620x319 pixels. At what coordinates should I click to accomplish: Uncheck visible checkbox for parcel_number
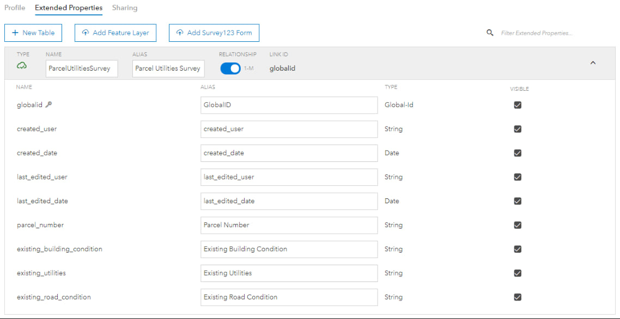[x=518, y=225]
